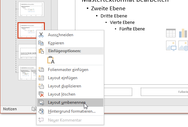Click the Einfügeoptionen: header text
Viewport: 188px width, 127px height.
[64, 51]
